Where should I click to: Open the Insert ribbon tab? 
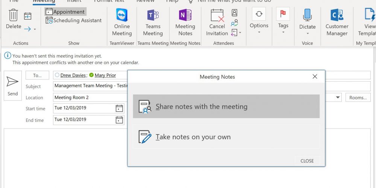click(x=74, y=1)
